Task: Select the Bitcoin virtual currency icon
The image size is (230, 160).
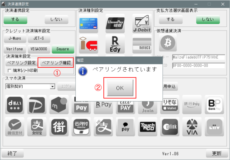Action: pyautogui.click(x=168, y=42)
